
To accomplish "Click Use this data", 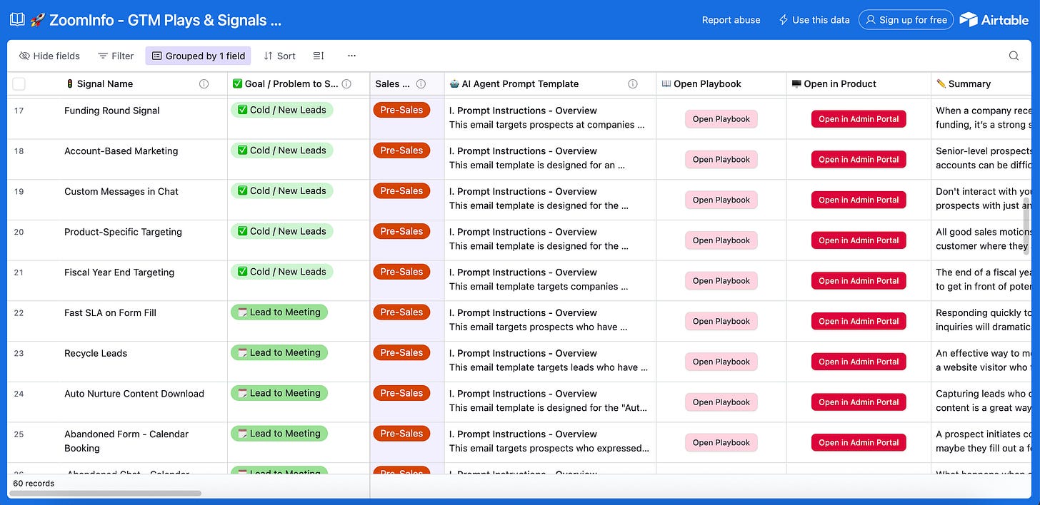I will pyautogui.click(x=814, y=20).
